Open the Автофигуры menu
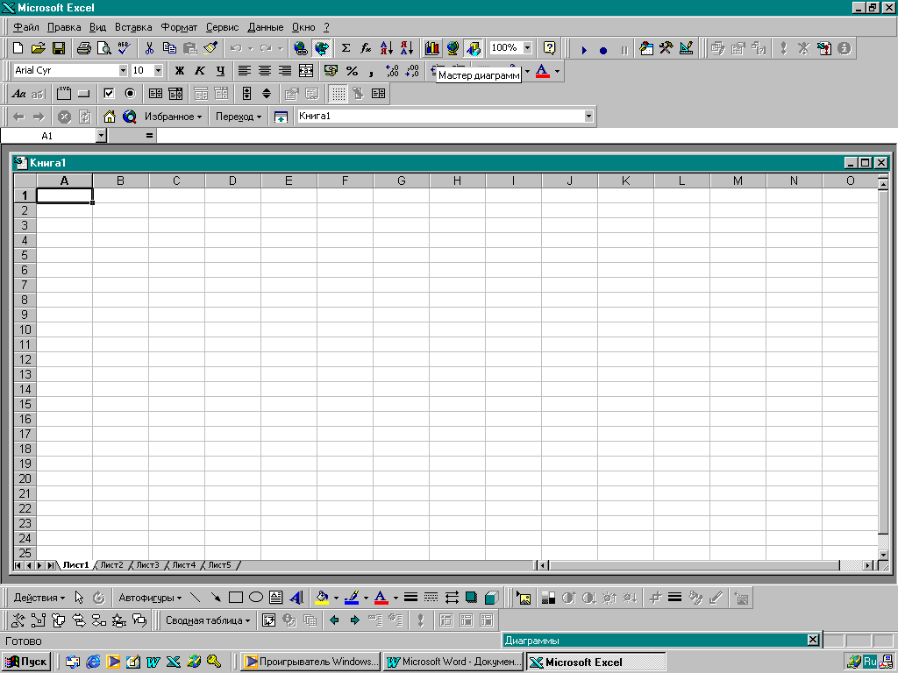 tap(150, 598)
